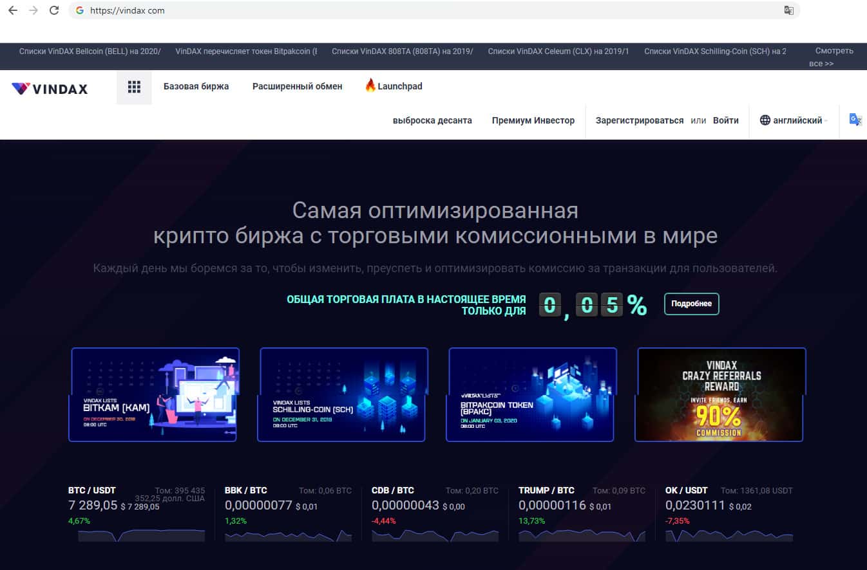Open the BITPAKCOIN TOKEN banner
Viewport: 867px width, 570px height.
pyautogui.click(x=531, y=394)
